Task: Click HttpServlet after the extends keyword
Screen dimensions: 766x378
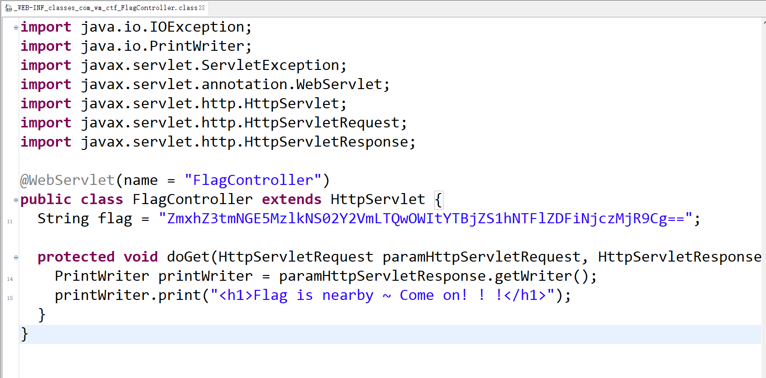Action: click(377, 200)
